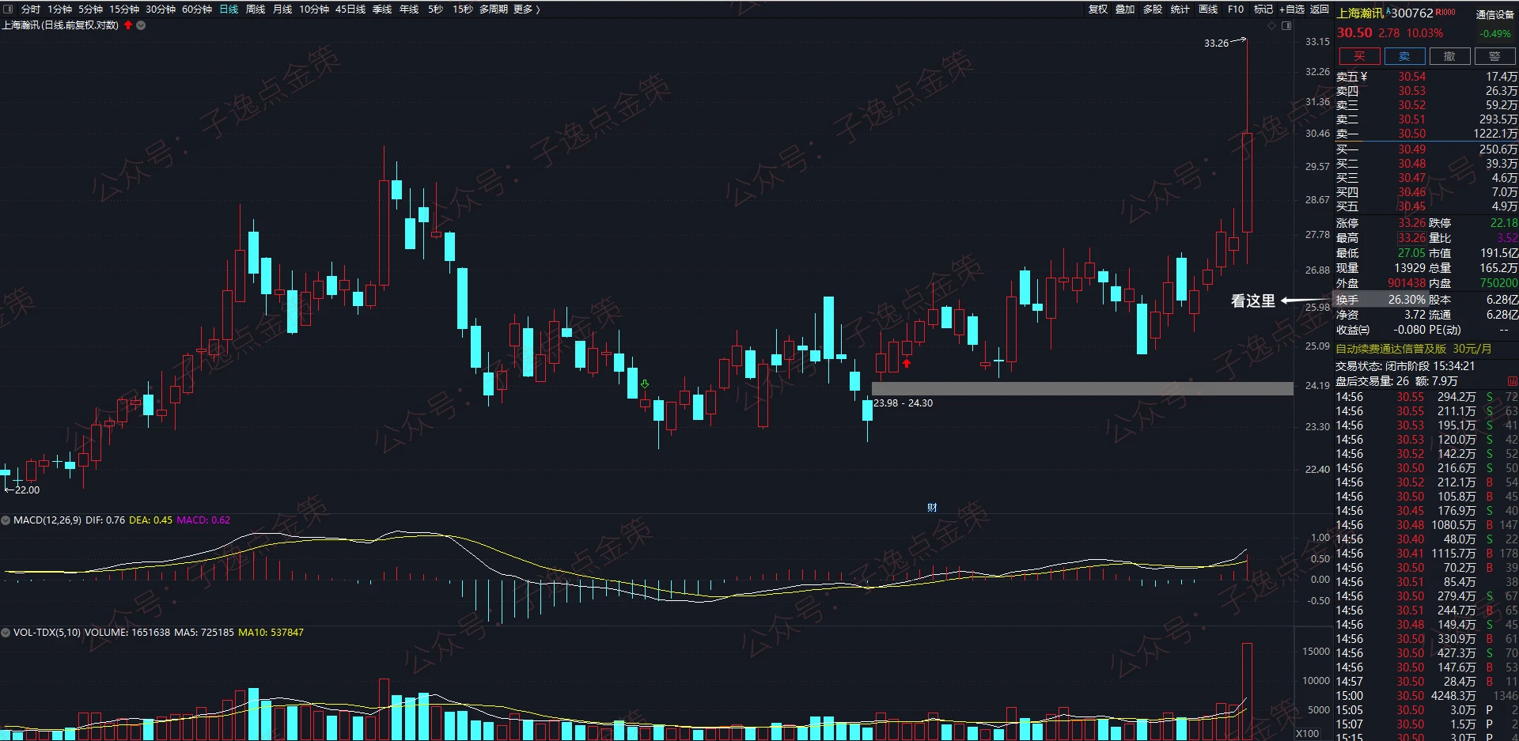Click the 更多 more periods arrow
The image size is (1519, 741).
click(x=527, y=9)
